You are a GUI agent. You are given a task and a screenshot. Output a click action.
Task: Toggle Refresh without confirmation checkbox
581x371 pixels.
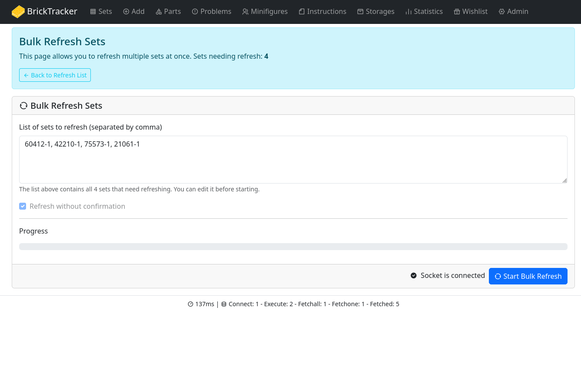click(x=23, y=206)
